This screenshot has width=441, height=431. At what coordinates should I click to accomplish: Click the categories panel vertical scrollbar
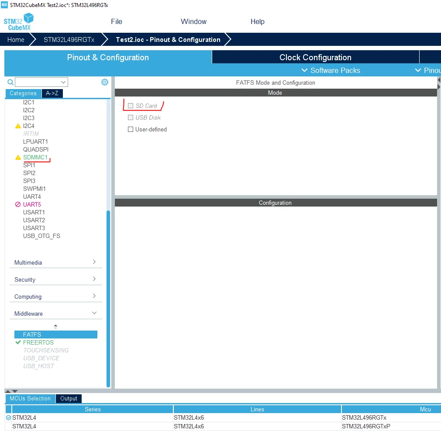click(x=108, y=299)
